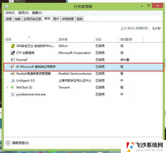The width and height of the screenshot is (166, 153).
Task: Select the Realtek高清晰音频管理器 row name
Action: point(33,74)
